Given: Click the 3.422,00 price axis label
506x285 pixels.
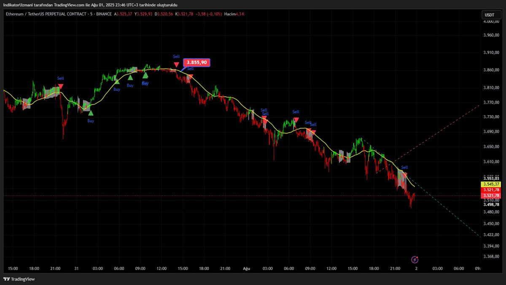Looking at the screenshot, I should click(491, 235).
